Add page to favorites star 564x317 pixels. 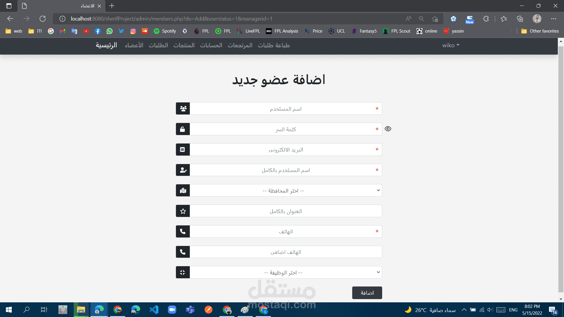coord(435,19)
